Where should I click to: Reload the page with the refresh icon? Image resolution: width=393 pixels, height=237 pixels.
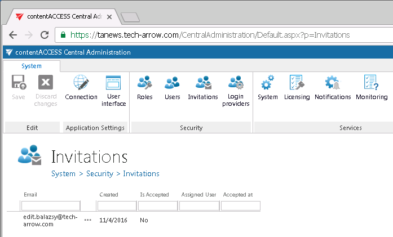45,35
